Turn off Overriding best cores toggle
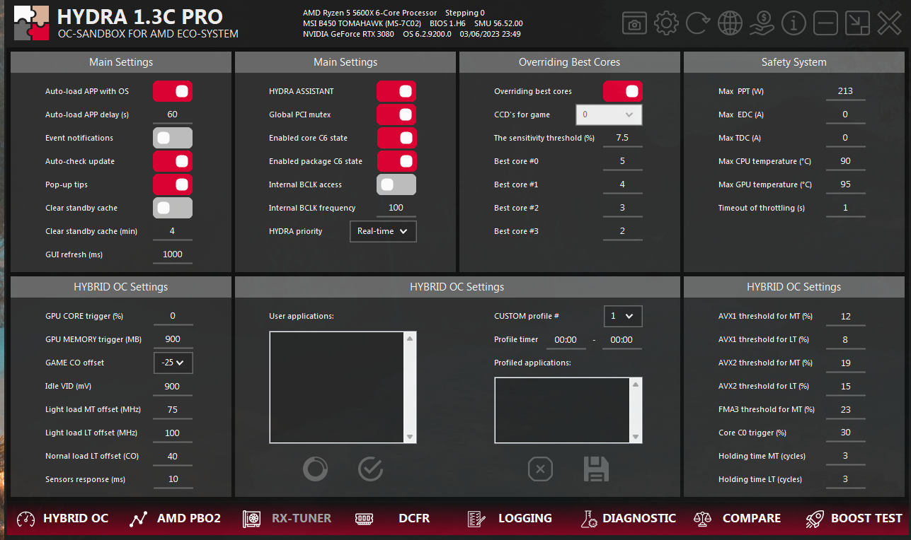The image size is (911, 540). (x=623, y=91)
